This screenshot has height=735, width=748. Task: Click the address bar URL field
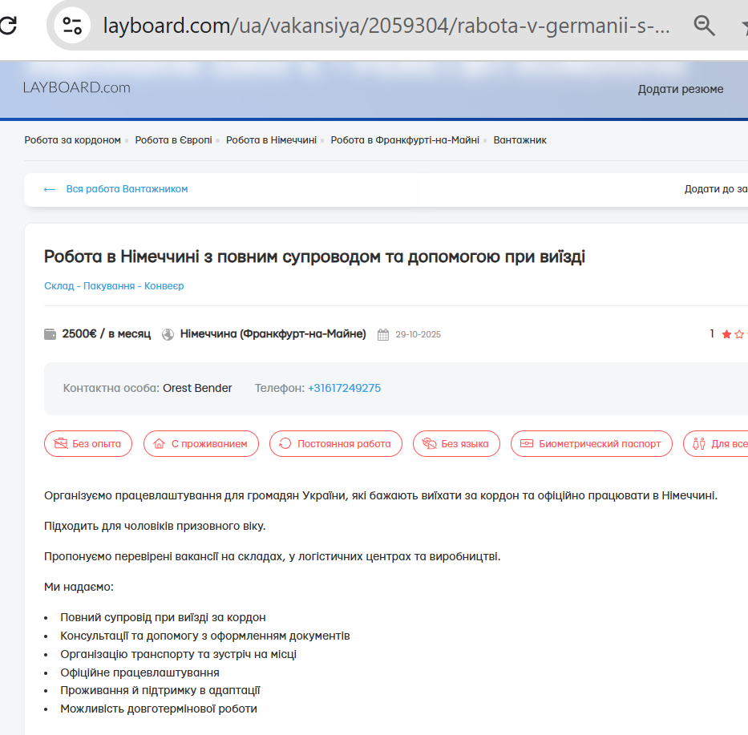pyautogui.click(x=385, y=26)
